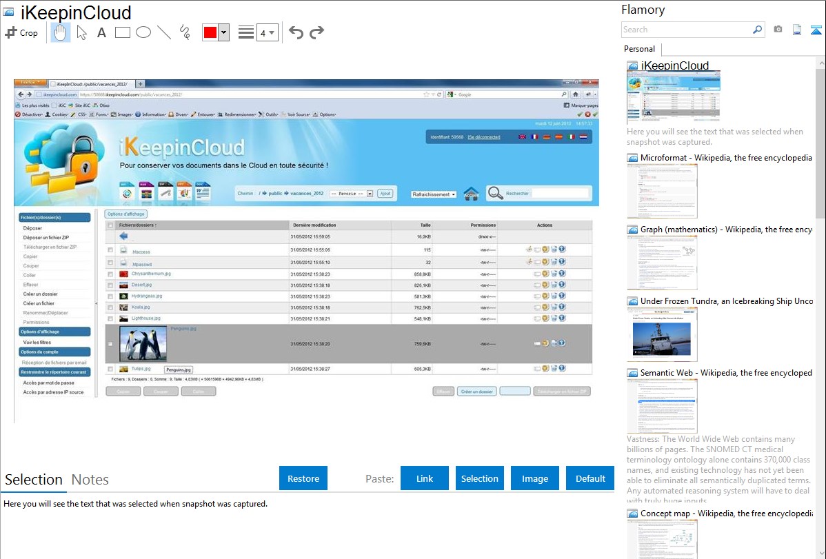
Task: Select the Under Frozen Tundra snapshot thumbnail
Action: (662, 334)
